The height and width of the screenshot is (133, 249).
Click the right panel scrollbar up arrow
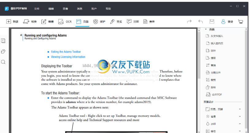(246, 29)
